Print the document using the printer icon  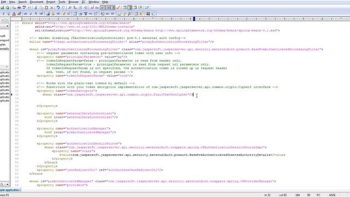pyautogui.click(x=19, y=8)
